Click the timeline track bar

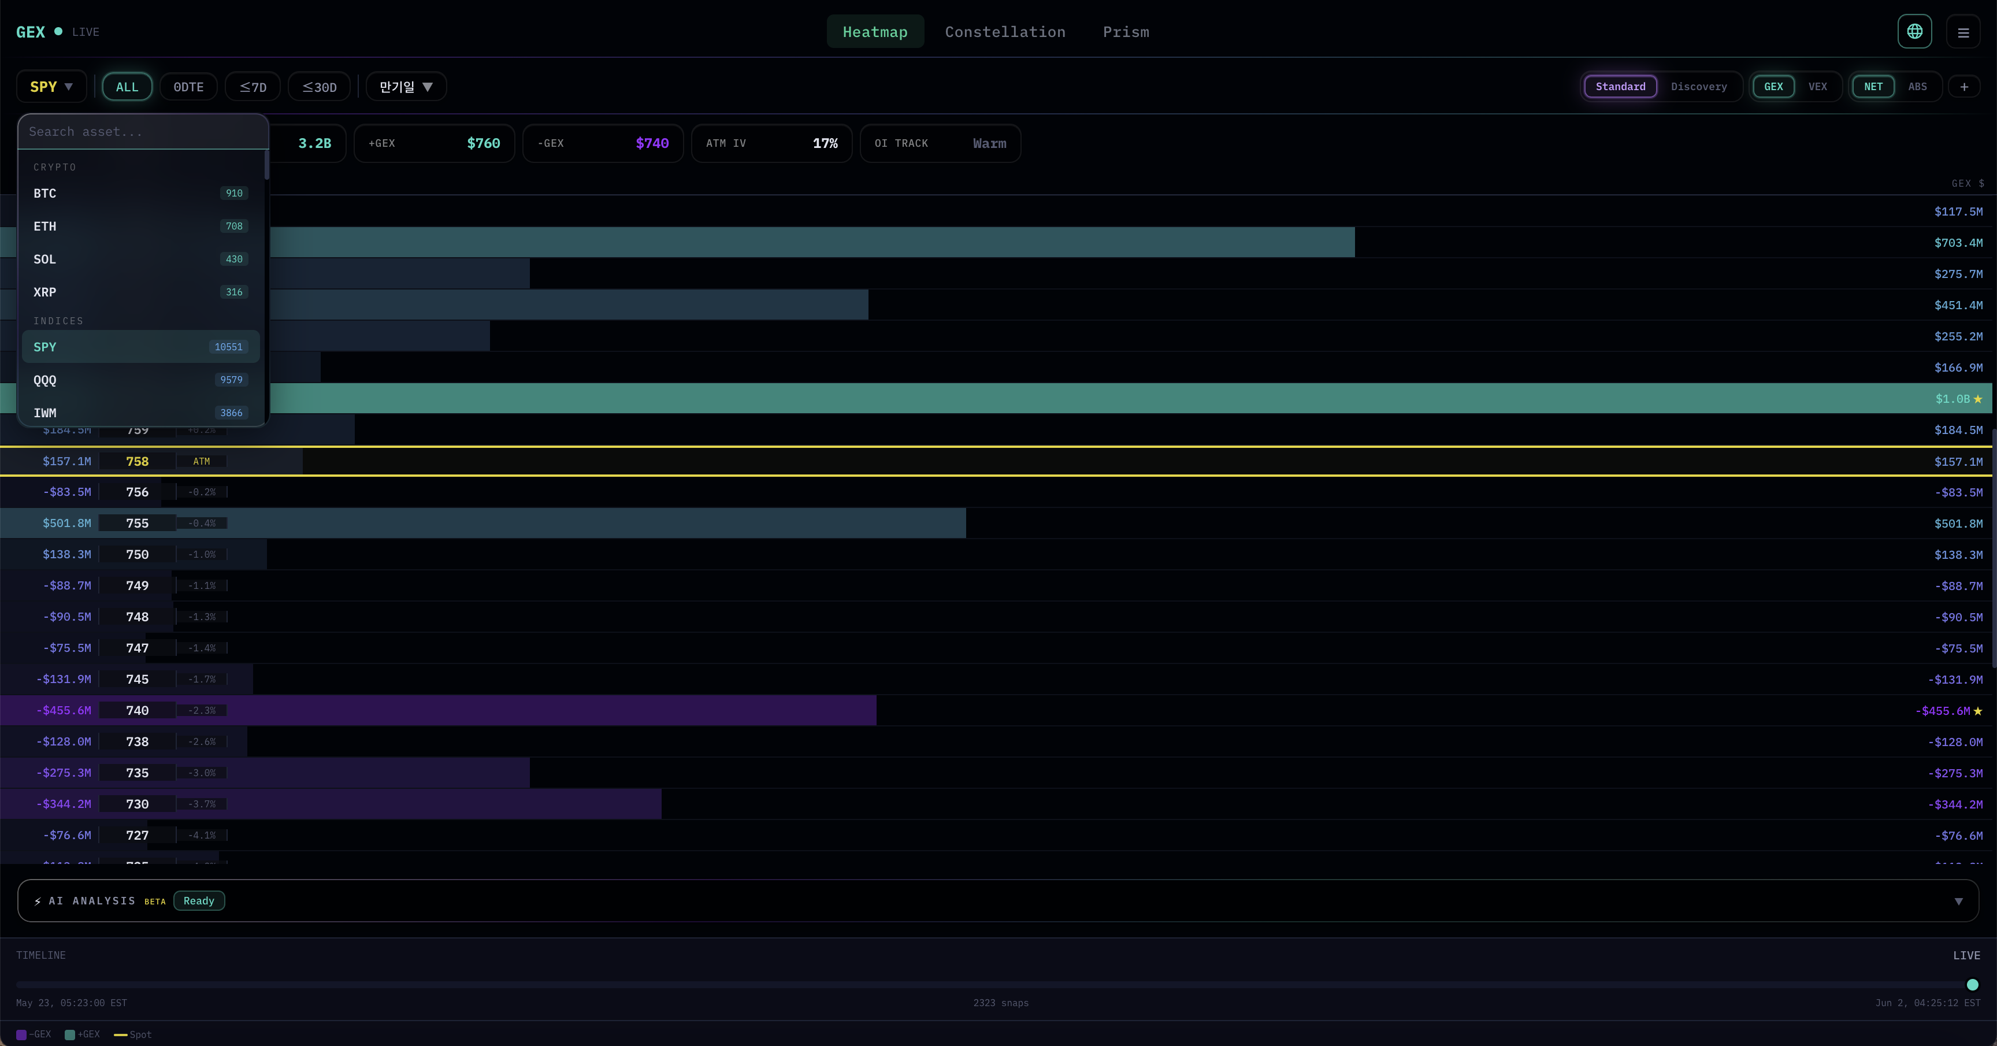point(998,985)
